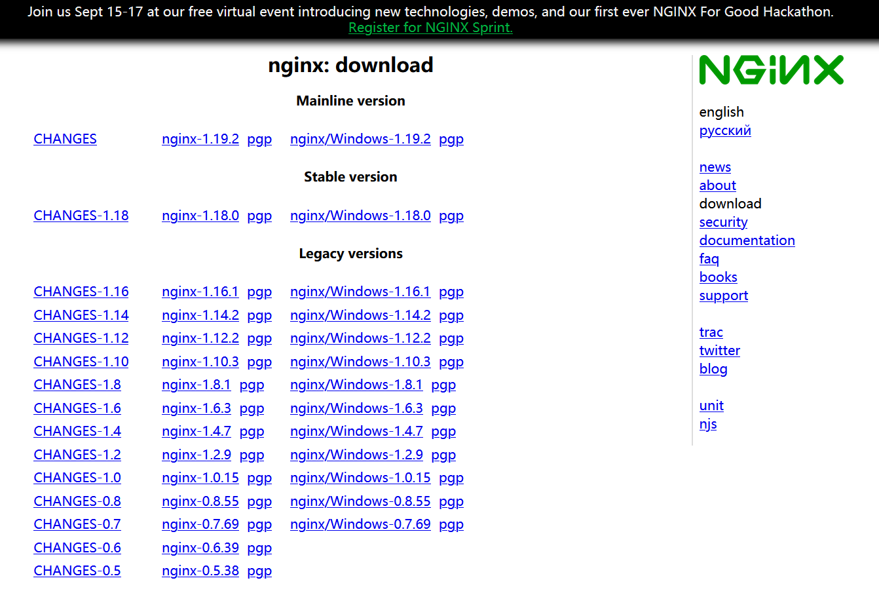
Task: Download nginx/Windows-1.4.7
Action: click(x=356, y=431)
